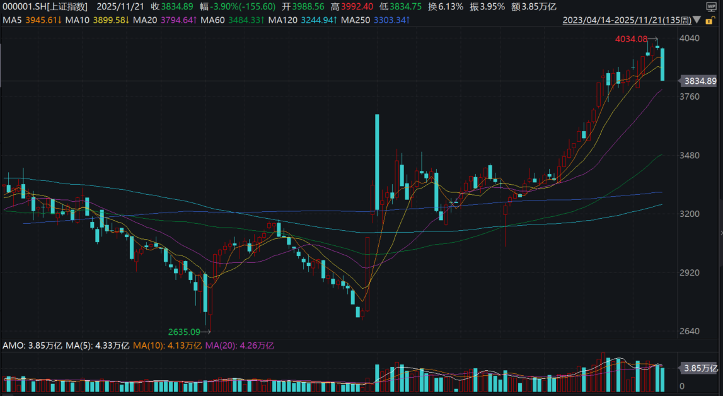Select the 000001.SH stock code title
This screenshot has width=723, height=396.
pos(45,6)
